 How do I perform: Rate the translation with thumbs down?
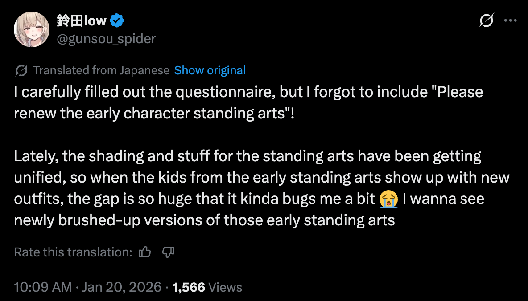coord(168,252)
